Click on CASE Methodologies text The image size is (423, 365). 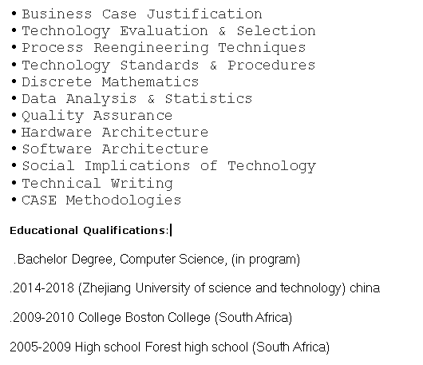point(101,200)
